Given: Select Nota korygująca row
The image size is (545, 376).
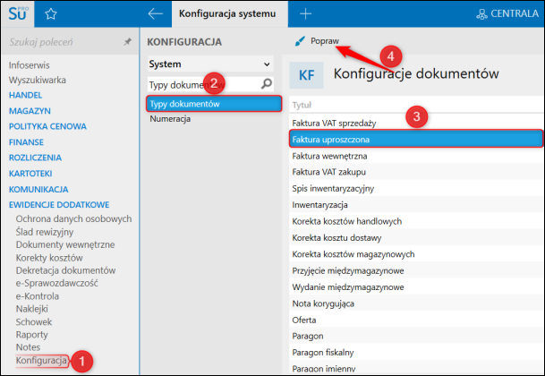Looking at the screenshot, I should click(x=416, y=303).
